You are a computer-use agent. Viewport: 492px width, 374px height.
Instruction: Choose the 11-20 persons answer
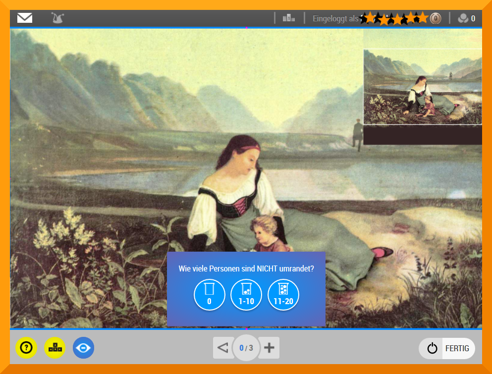pos(283,295)
